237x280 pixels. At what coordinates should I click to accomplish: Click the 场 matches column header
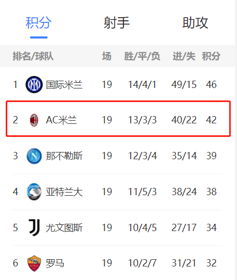[x=107, y=56]
